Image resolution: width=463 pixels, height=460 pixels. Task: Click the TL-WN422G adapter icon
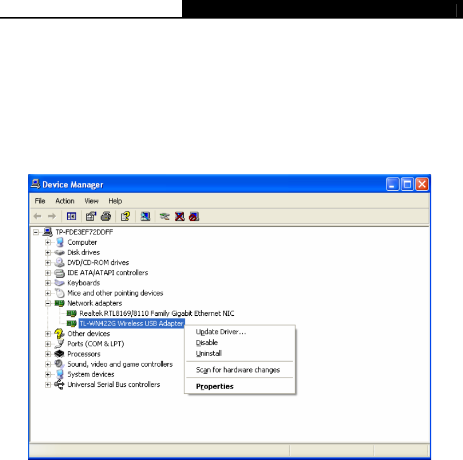72,323
